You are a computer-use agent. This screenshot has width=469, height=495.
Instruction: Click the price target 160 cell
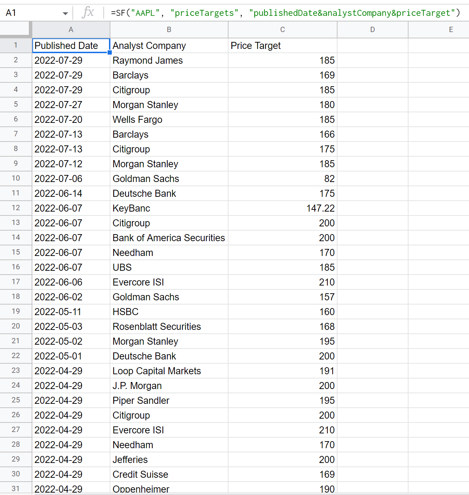point(283,312)
